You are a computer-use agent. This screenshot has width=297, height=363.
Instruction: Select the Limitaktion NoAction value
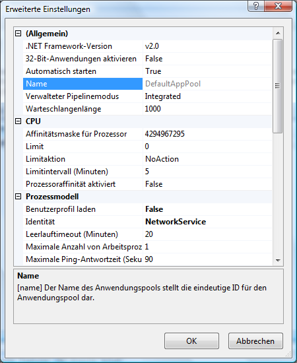pos(207,159)
